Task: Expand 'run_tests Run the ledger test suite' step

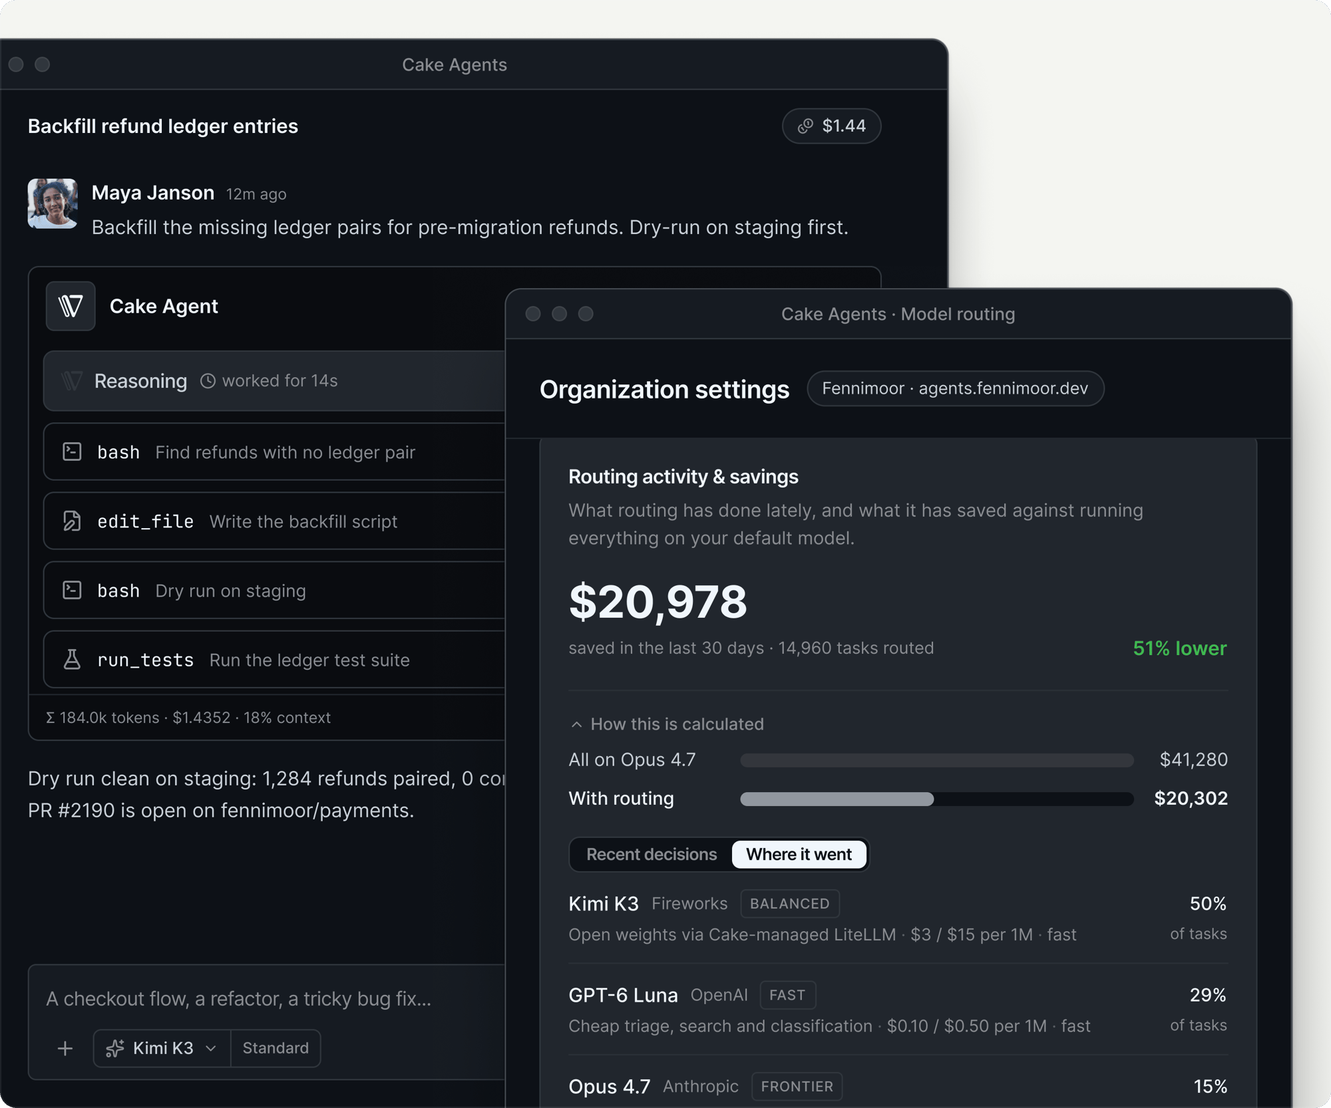Action: [x=274, y=659]
